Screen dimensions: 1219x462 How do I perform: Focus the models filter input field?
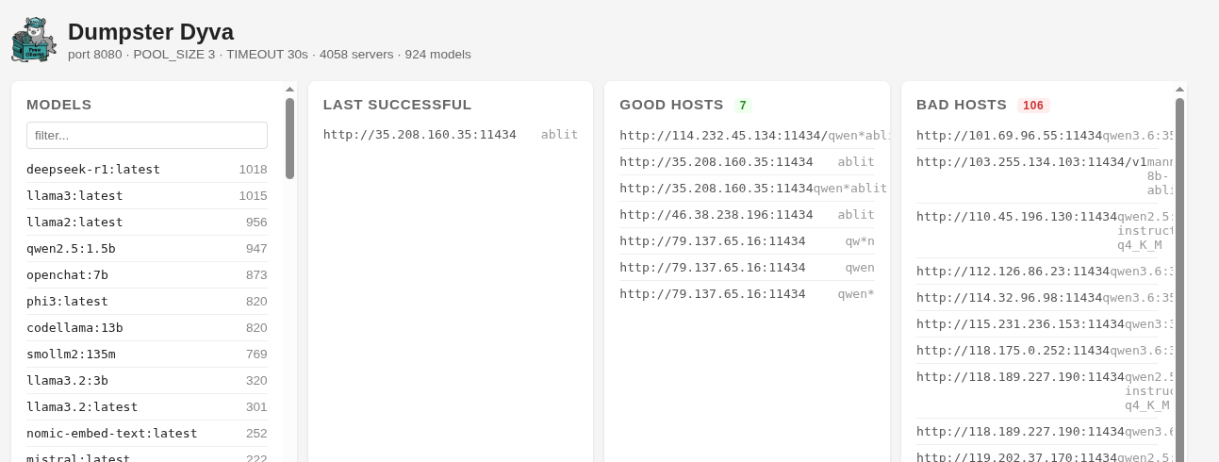click(147, 135)
